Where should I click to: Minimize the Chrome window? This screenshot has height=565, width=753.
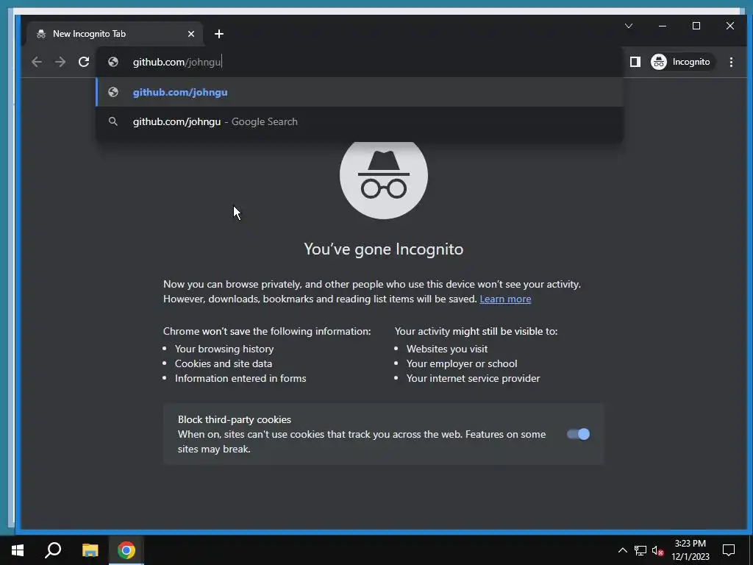click(x=663, y=26)
